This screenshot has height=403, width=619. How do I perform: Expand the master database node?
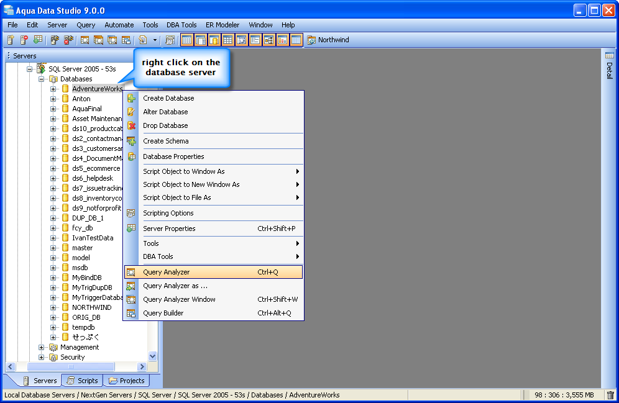tap(53, 248)
